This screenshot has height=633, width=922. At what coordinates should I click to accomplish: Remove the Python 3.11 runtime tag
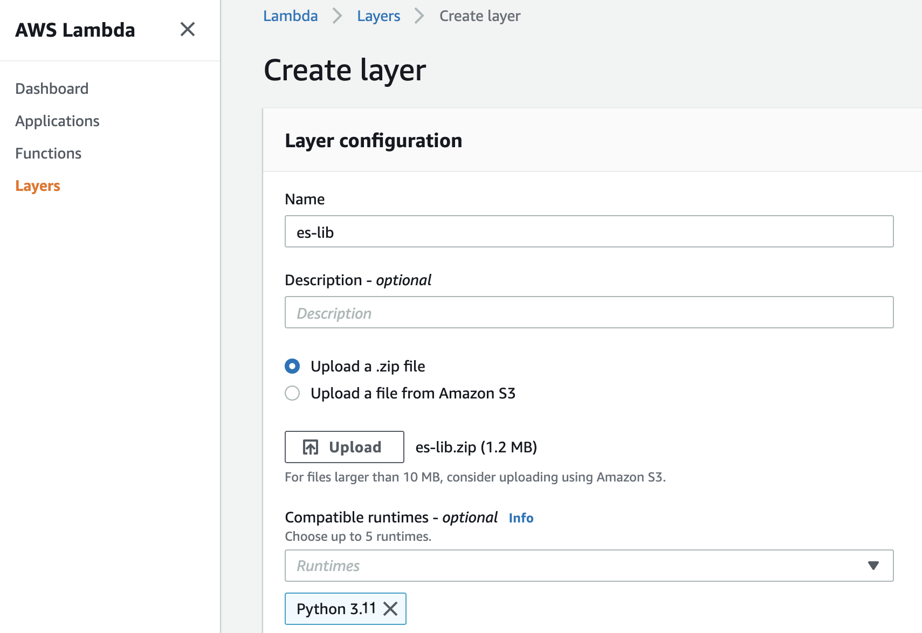point(390,609)
